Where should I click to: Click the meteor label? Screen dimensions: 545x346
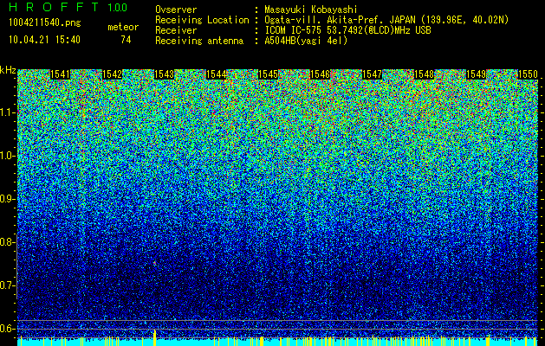123,27
